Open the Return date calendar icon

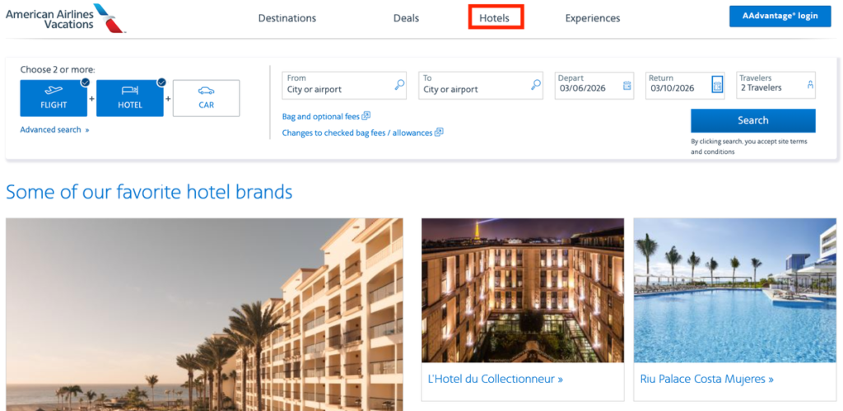tap(717, 85)
